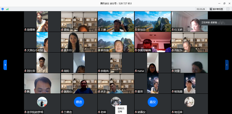Image resolution: width=232 pixels, height=114 pixels.
Task: Click the muted mic icon beside 刘仕贤
Action: (26, 71)
